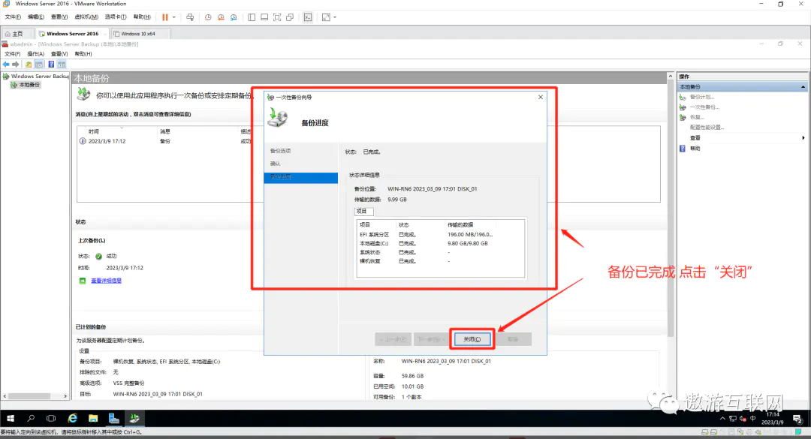Collapse the 本地备份 actions section arrow
The width and height of the screenshot is (811, 439).
point(803,87)
